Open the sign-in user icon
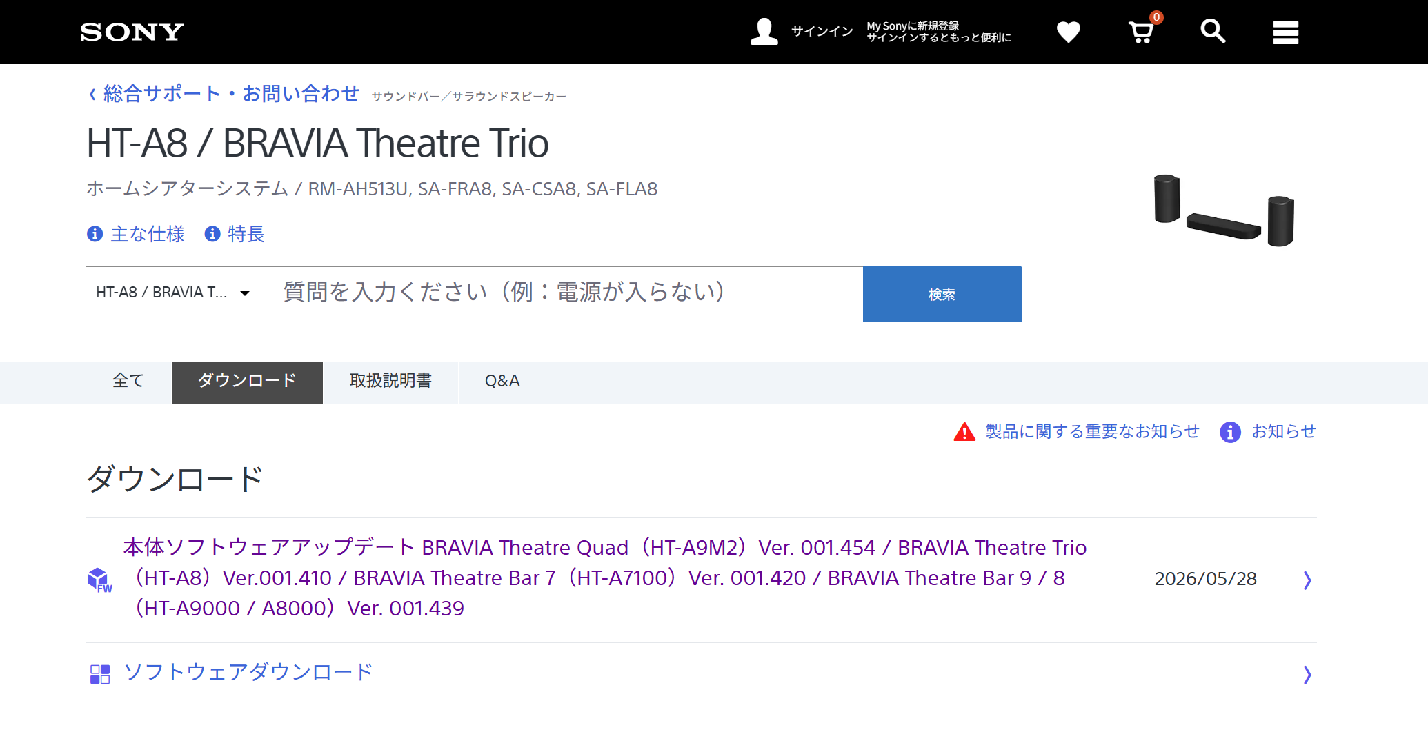1428x750 pixels. click(x=764, y=32)
